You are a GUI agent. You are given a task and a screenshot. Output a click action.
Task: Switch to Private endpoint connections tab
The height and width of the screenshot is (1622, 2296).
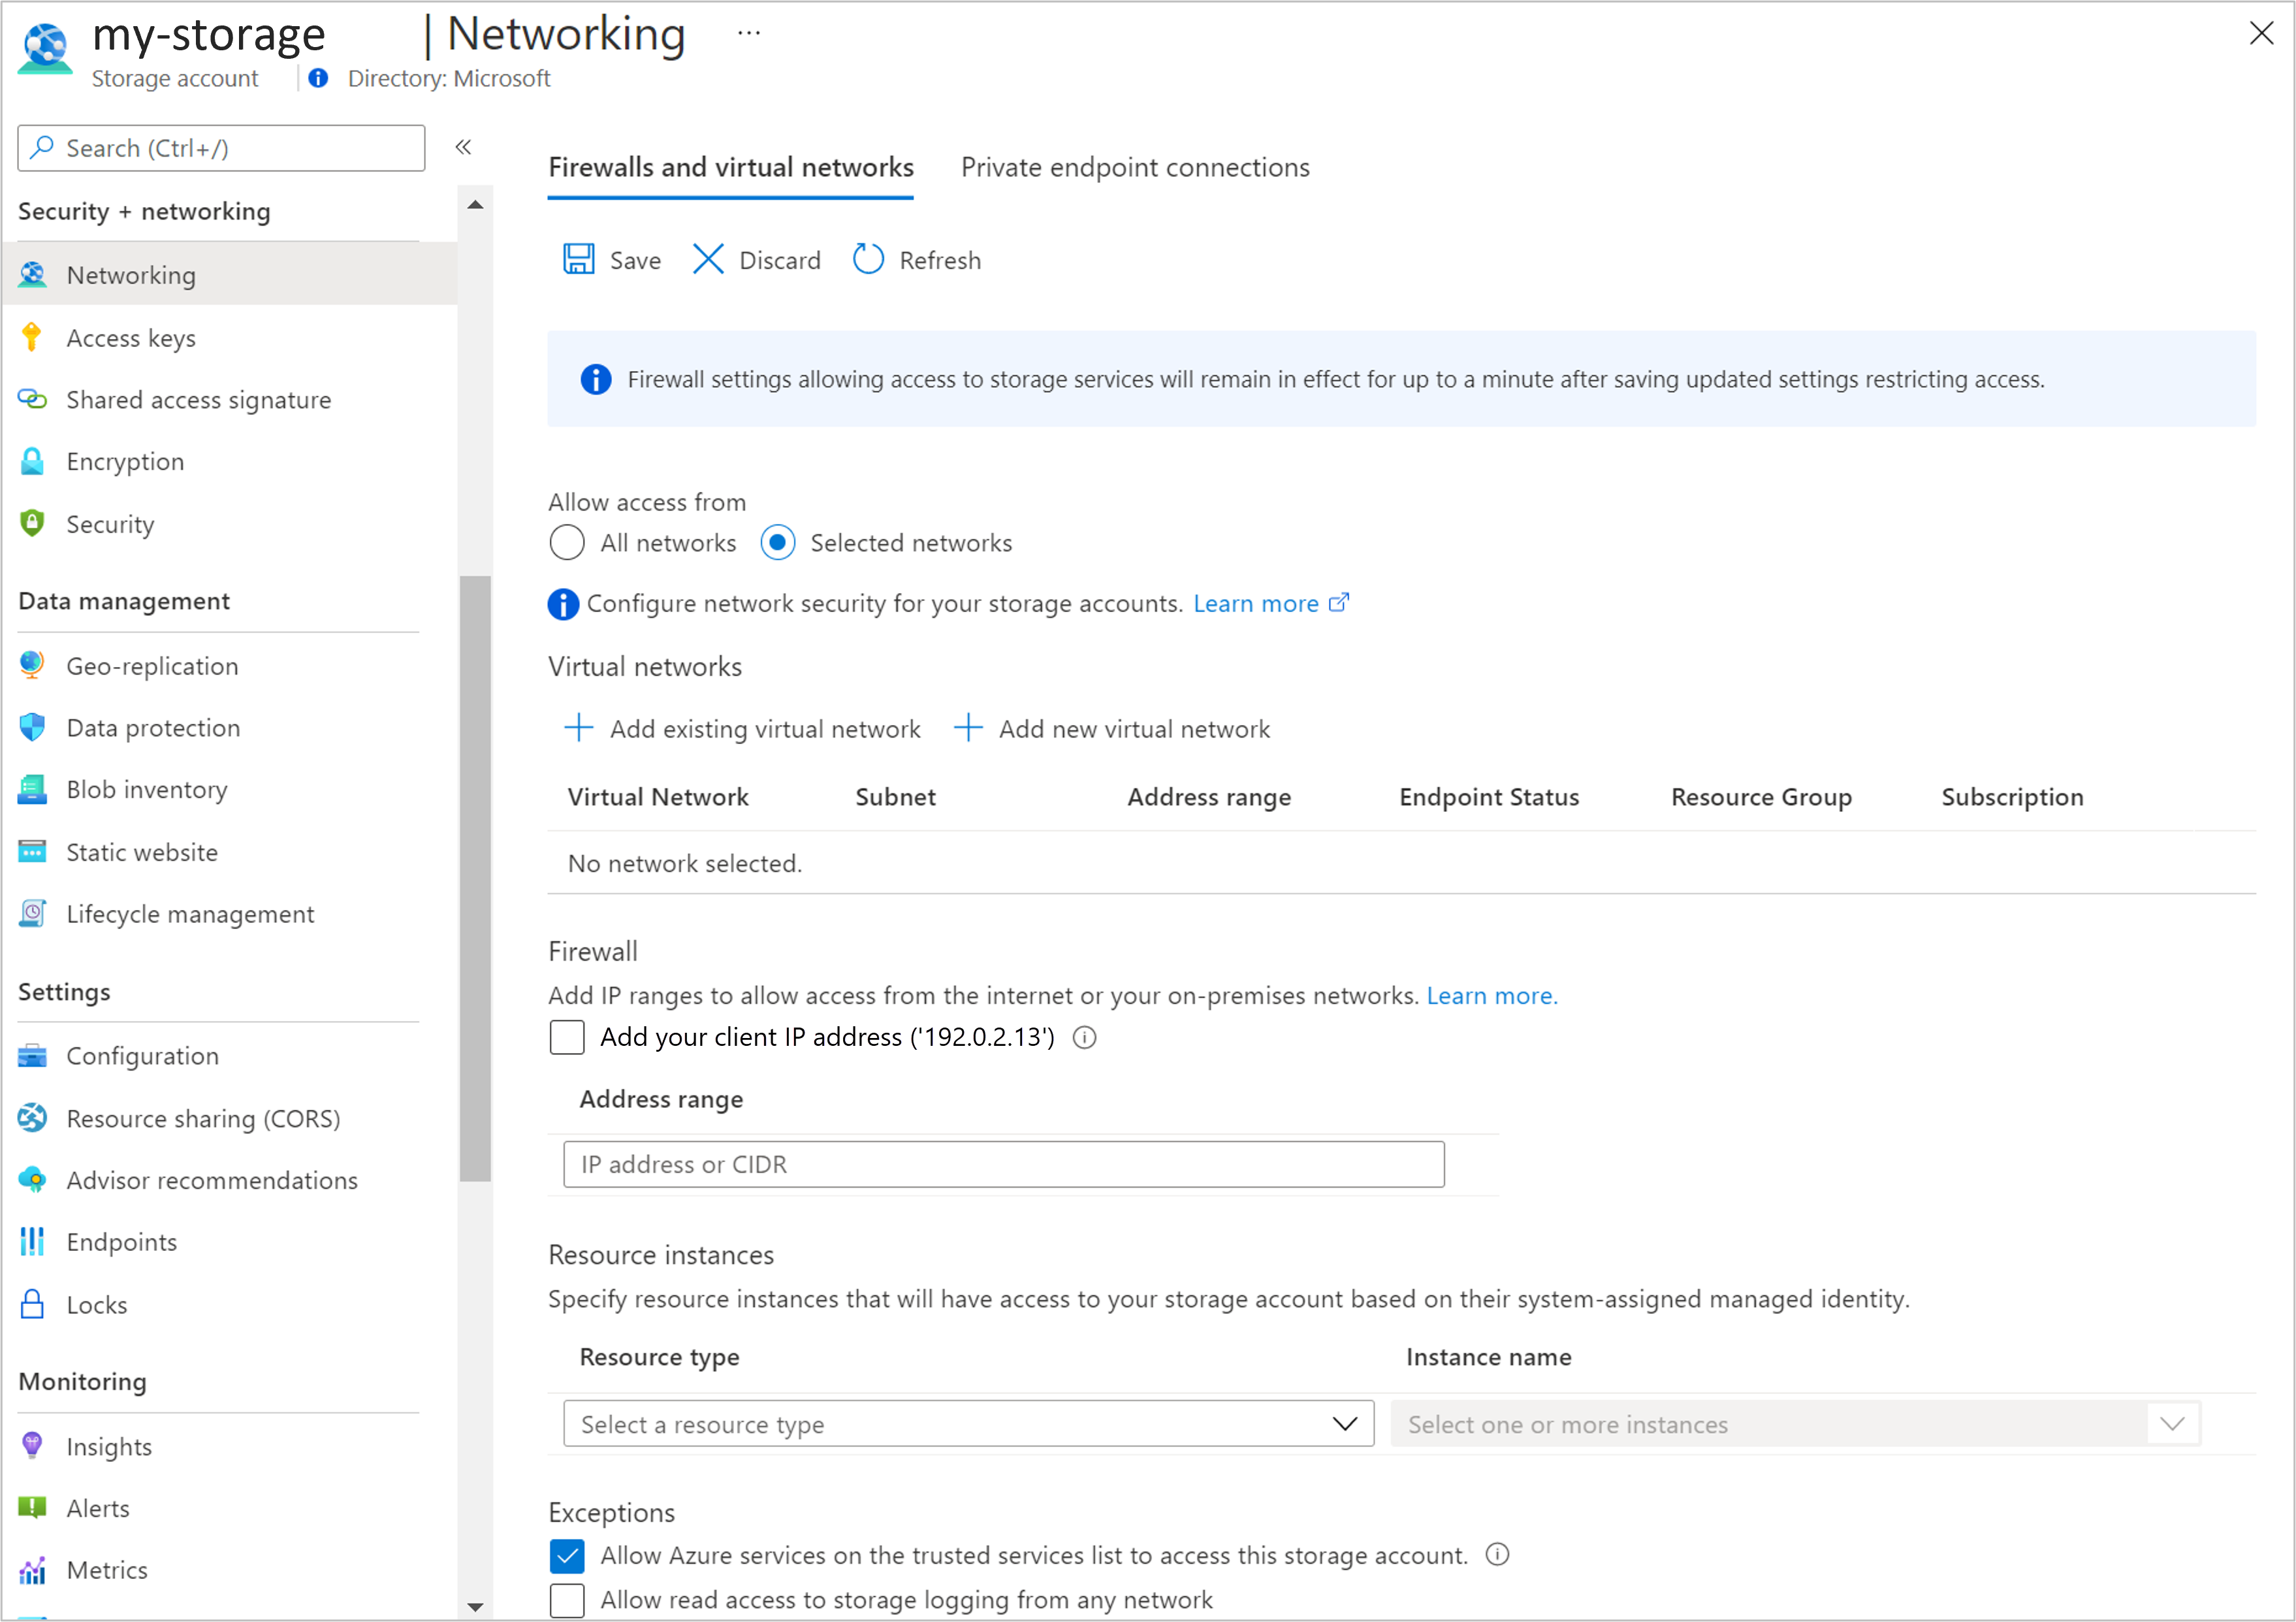[x=1134, y=168]
